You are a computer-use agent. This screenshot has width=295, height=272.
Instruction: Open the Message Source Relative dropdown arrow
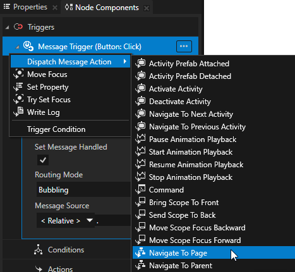point(90,220)
